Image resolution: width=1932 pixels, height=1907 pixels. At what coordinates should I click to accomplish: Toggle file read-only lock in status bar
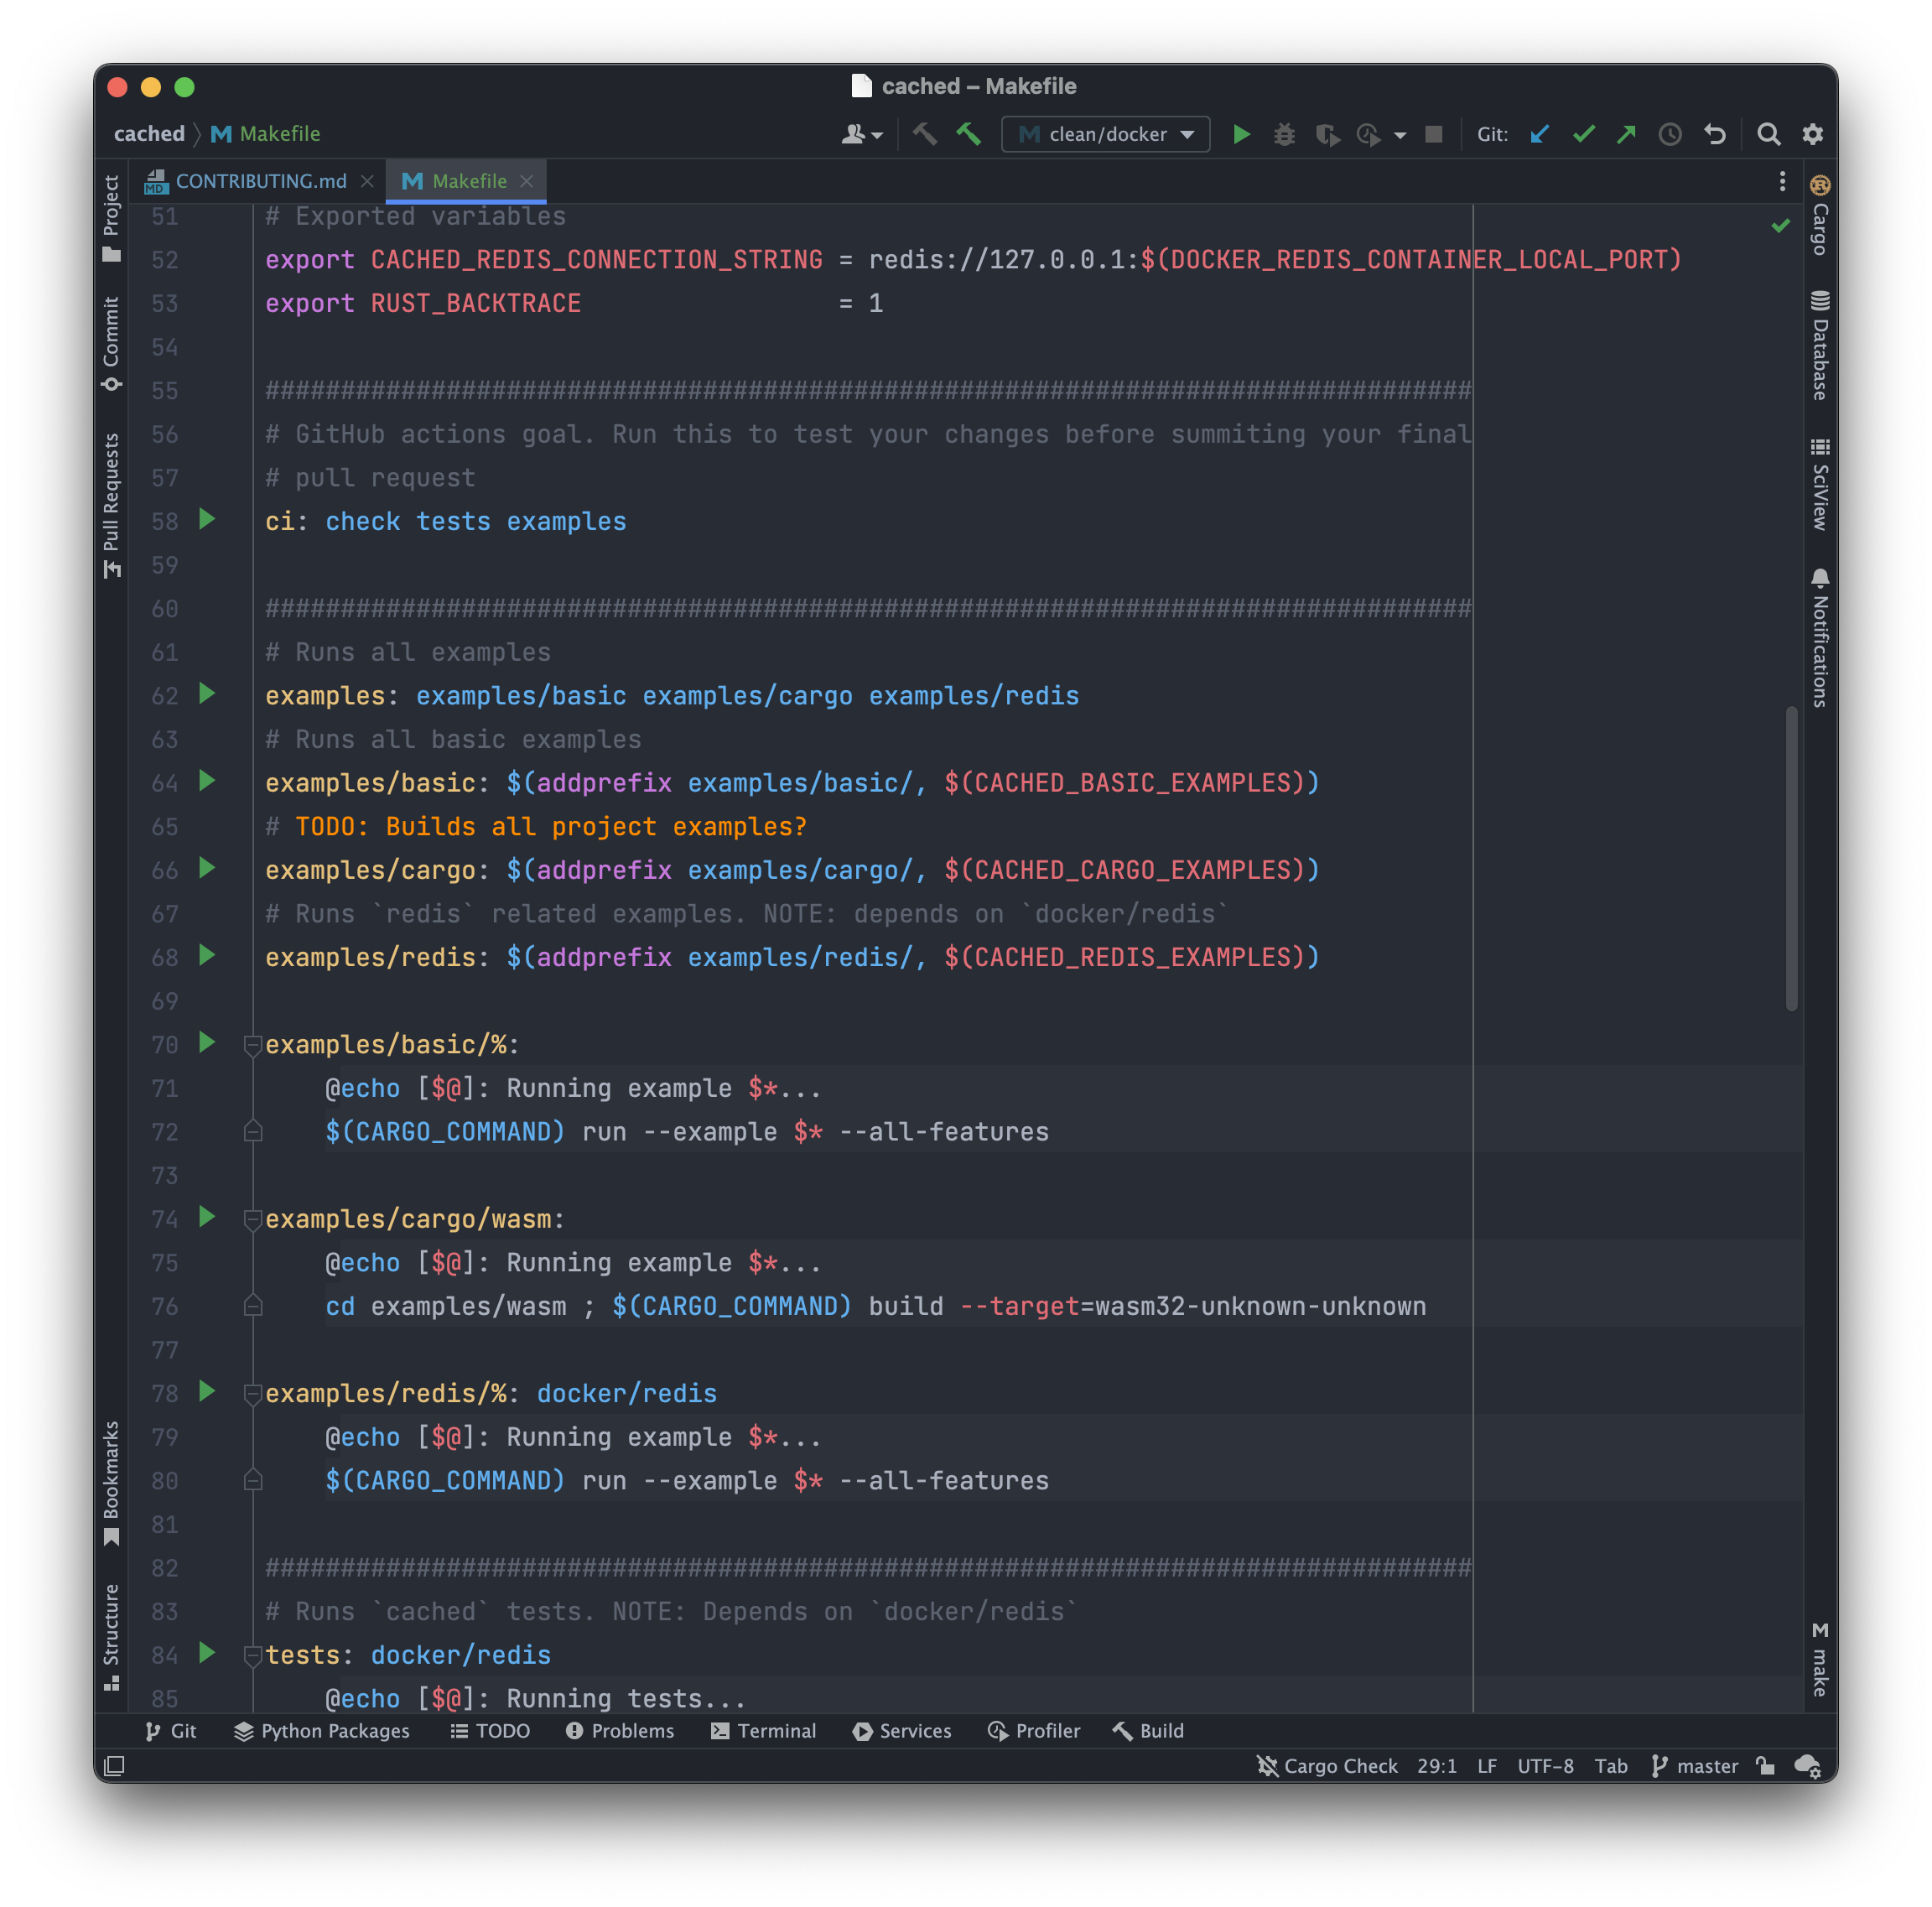coord(1764,1766)
